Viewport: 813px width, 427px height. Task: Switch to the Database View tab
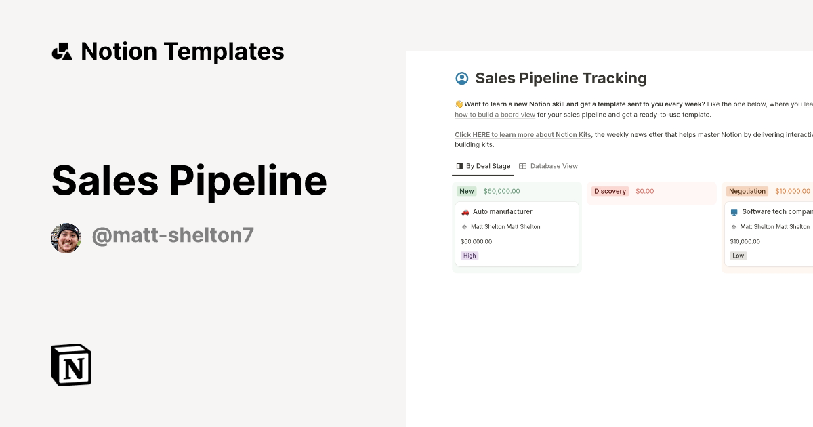tap(554, 165)
